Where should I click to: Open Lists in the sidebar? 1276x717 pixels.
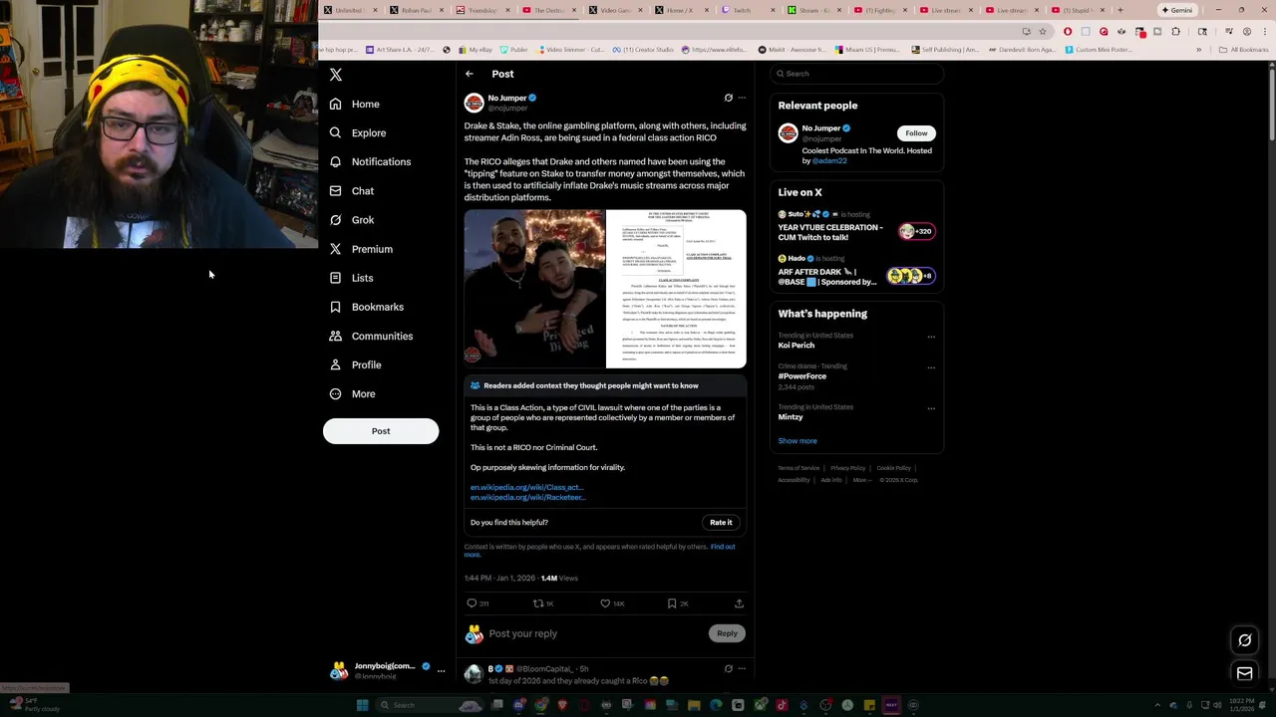(x=351, y=278)
